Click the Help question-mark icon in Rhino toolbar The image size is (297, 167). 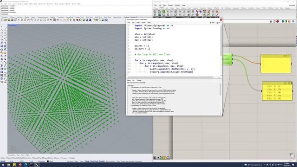point(106,20)
